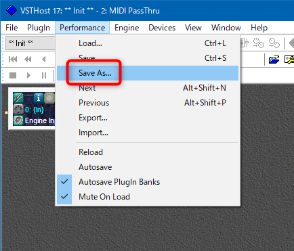The image size is (294, 251).
Task: Open the Window menu
Action: pyautogui.click(x=226, y=28)
